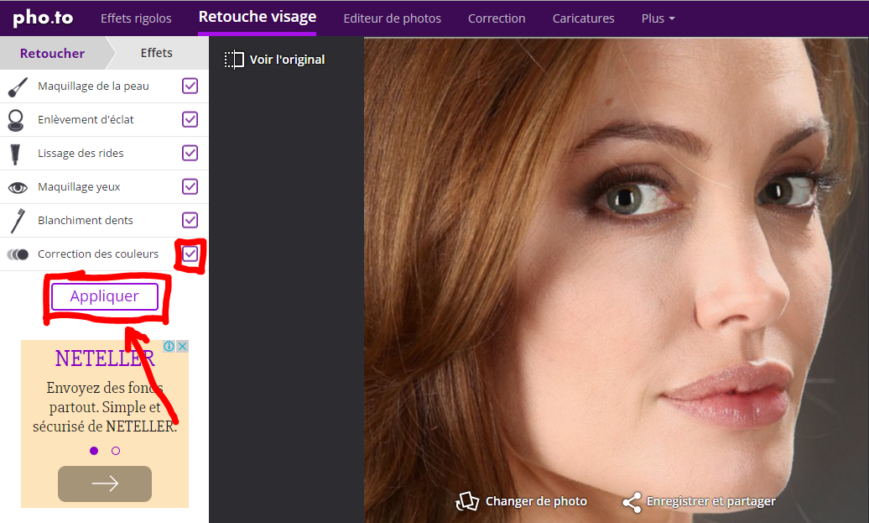Go to the Correction section
The image size is (869, 523).
497,18
